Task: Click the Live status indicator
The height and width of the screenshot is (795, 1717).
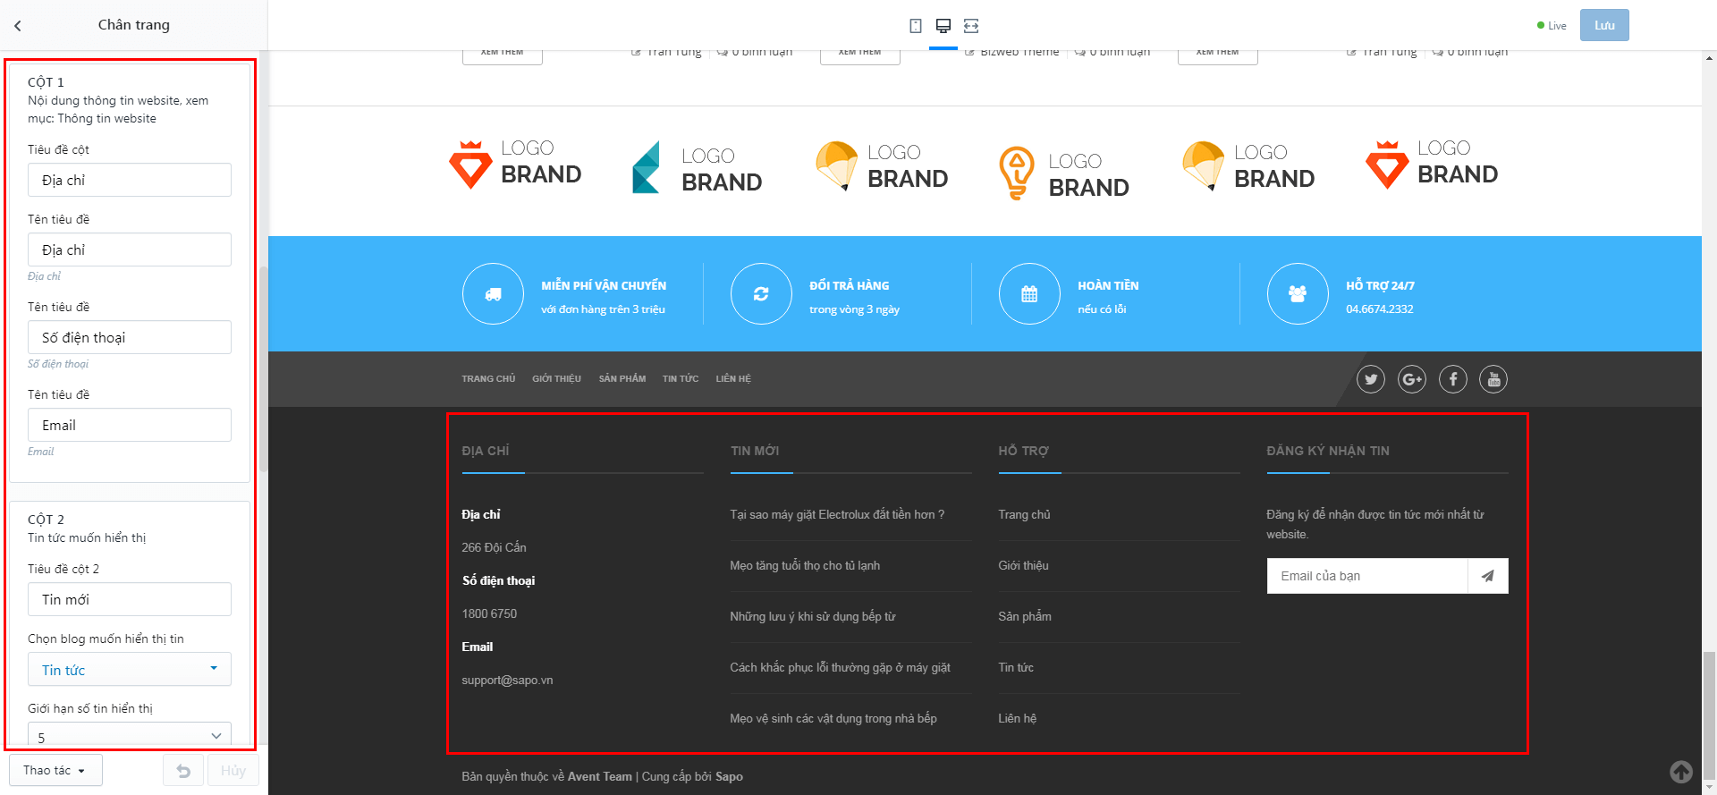Action: 1552,26
